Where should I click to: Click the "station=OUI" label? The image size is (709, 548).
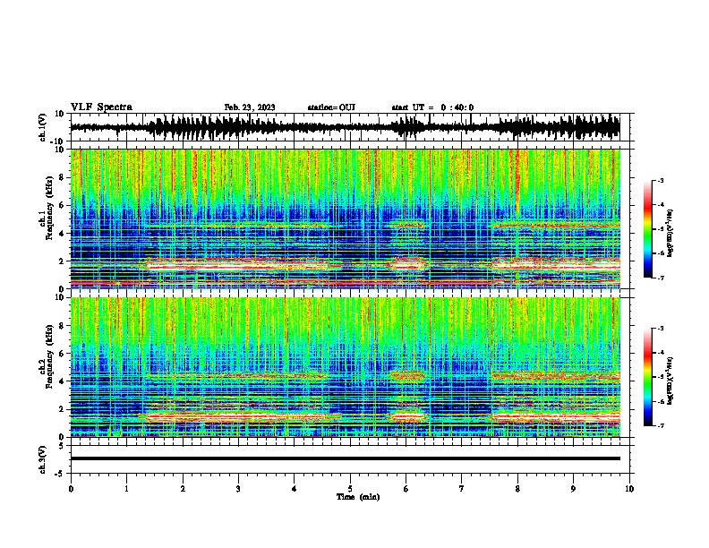(x=331, y=107)
